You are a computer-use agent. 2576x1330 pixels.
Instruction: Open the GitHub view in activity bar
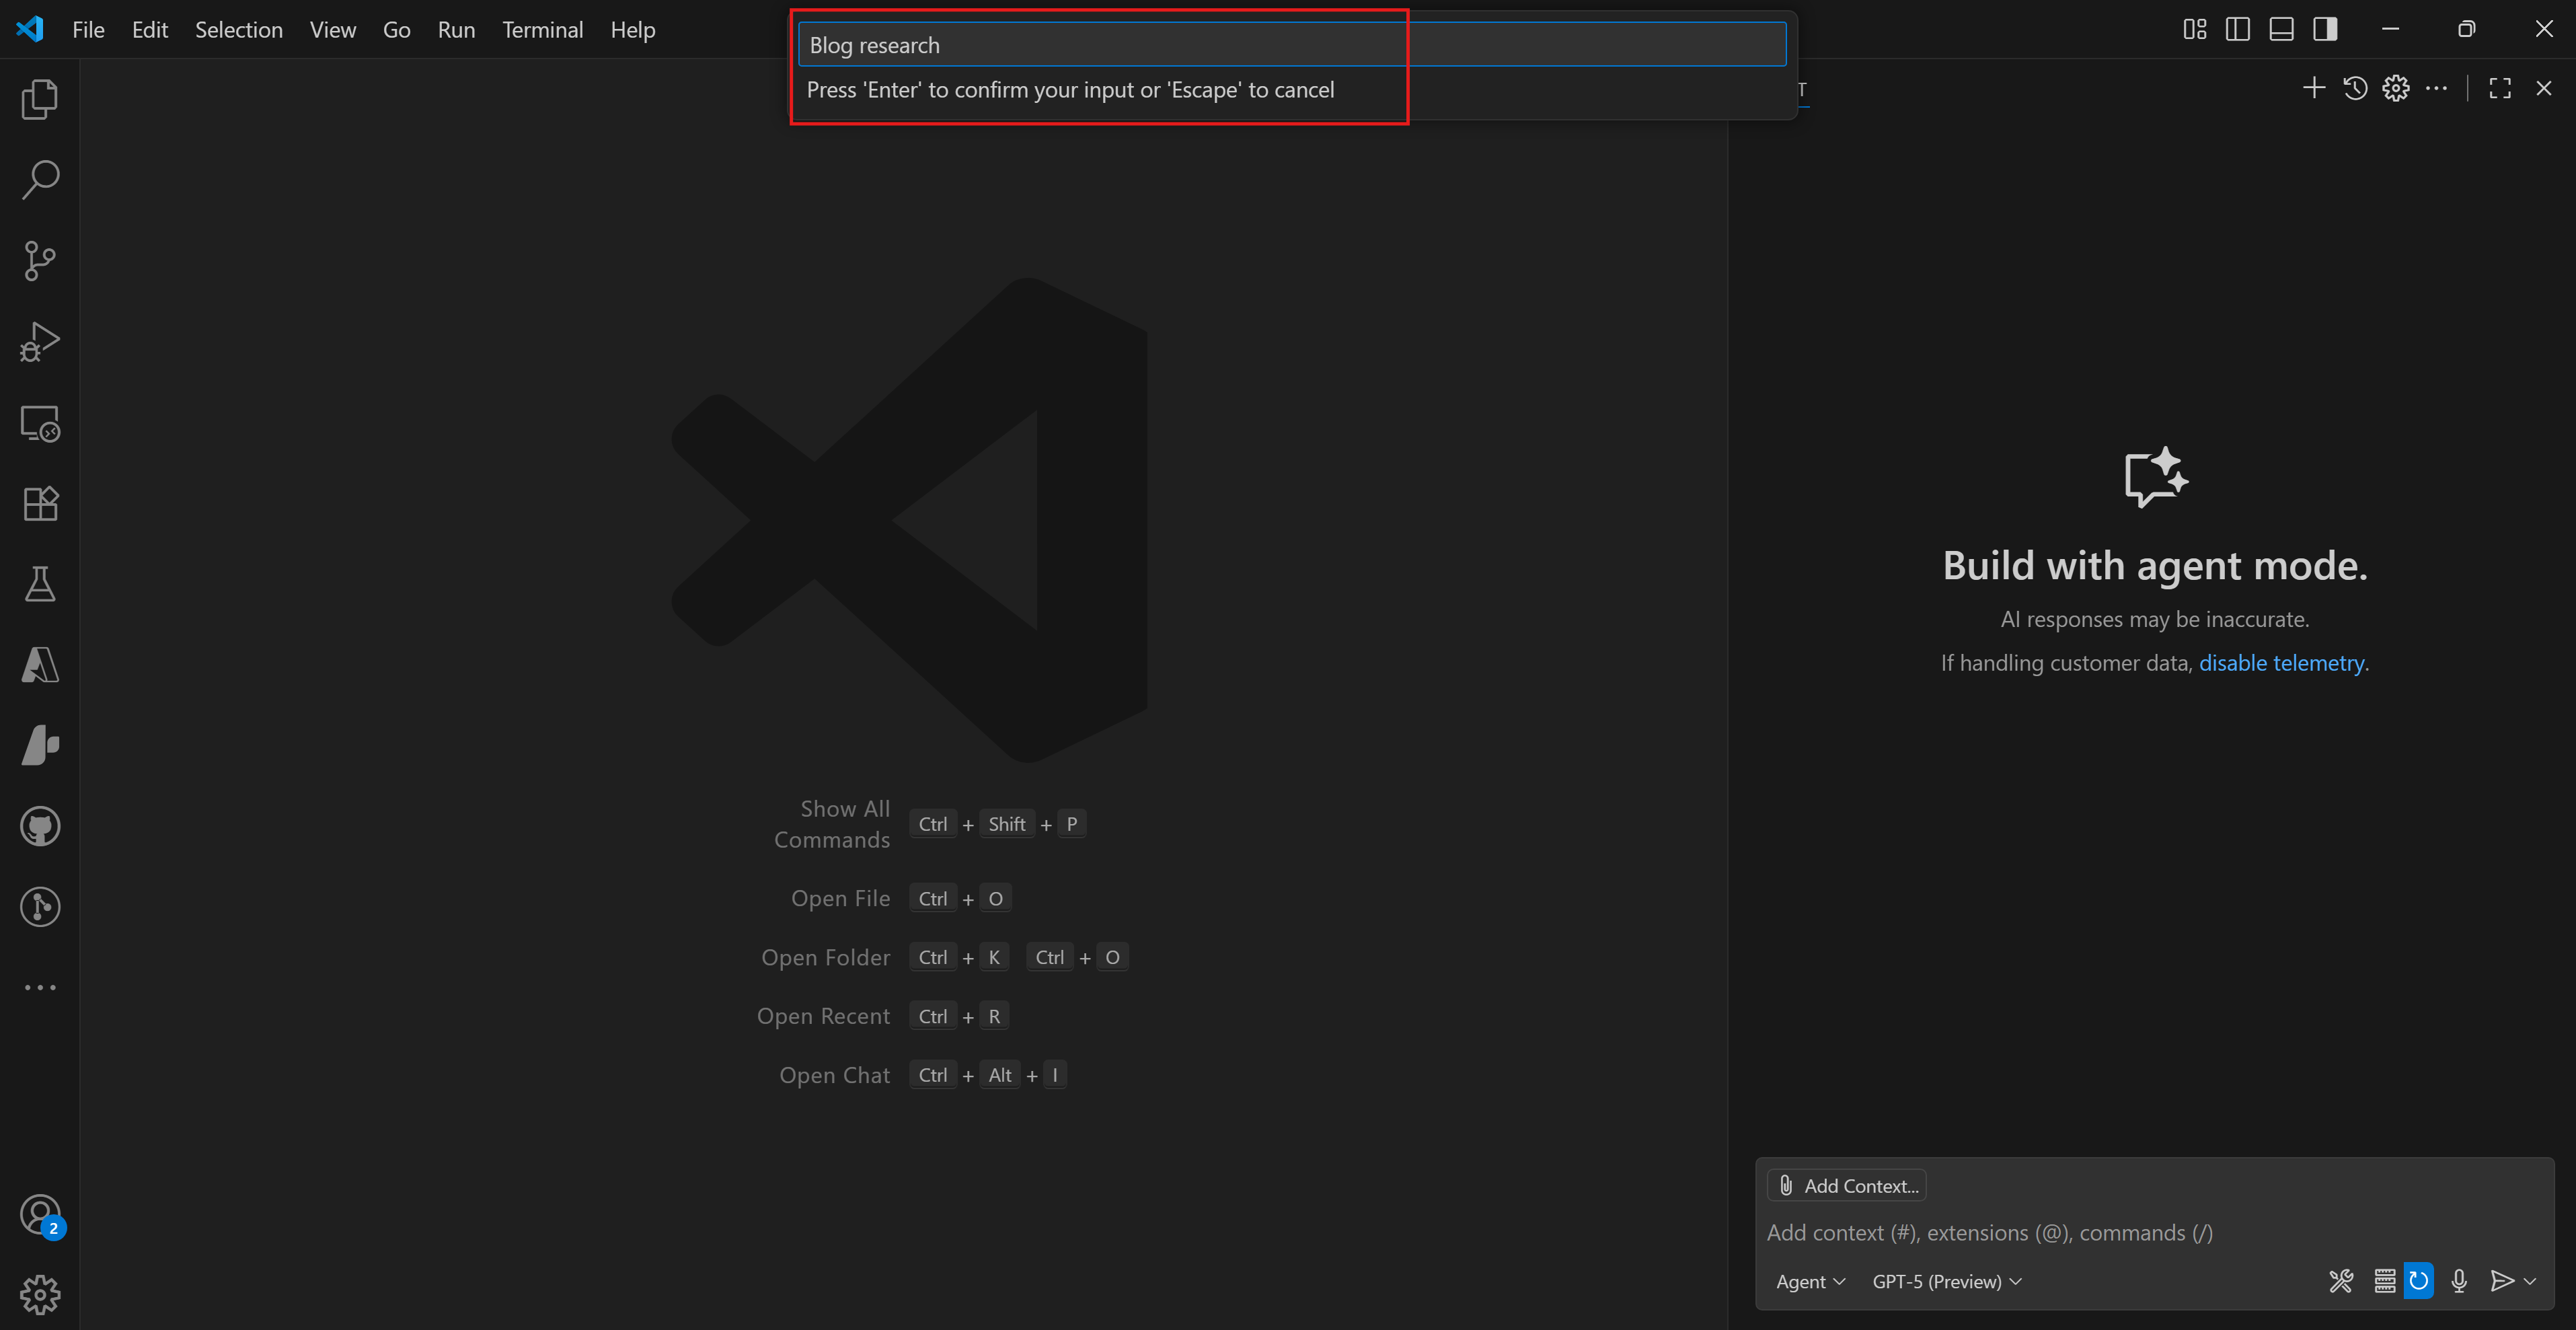40,826
